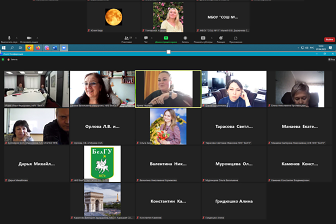336x224 pixels.
Task: Open the Reactions icon
Action: (x=221, y=38)
